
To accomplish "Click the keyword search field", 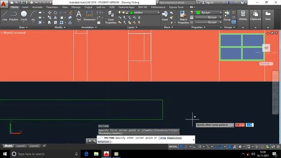I will 177,3.
